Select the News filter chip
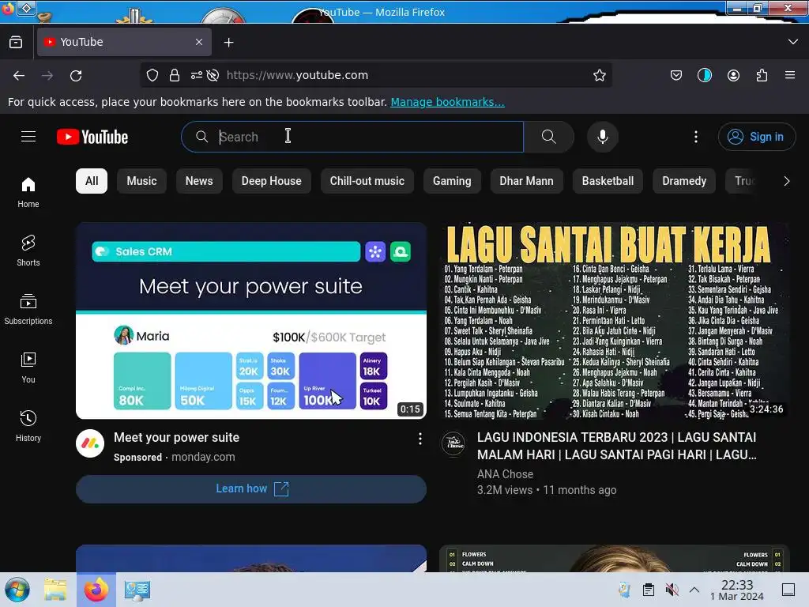The height and width of the screenshot is (607, 809). [199, 181]
